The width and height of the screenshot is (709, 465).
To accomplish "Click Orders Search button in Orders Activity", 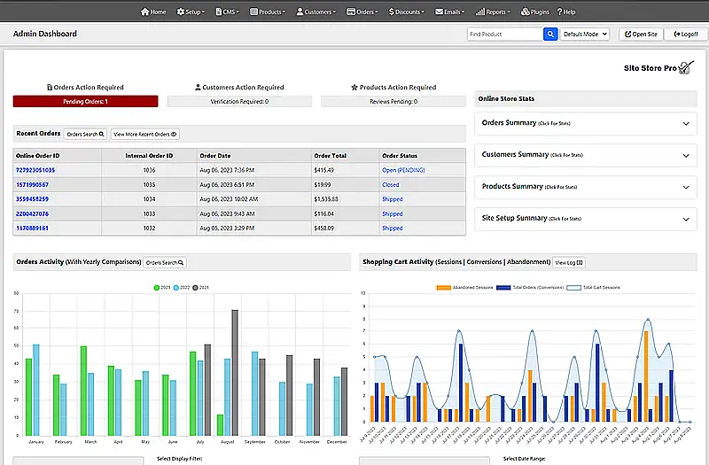I will 165,262.
